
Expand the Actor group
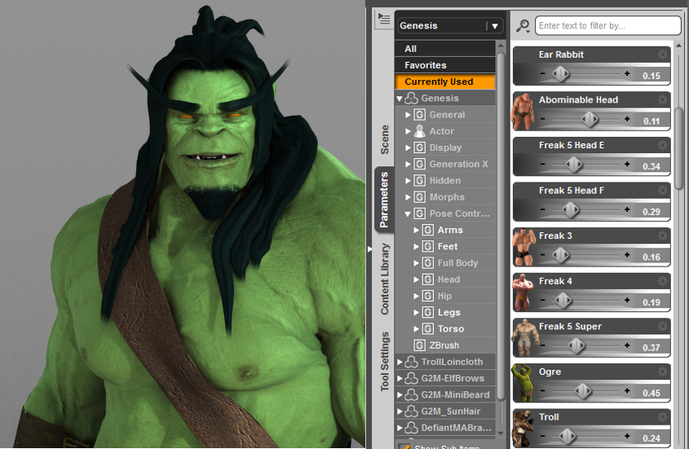point(408,131)
